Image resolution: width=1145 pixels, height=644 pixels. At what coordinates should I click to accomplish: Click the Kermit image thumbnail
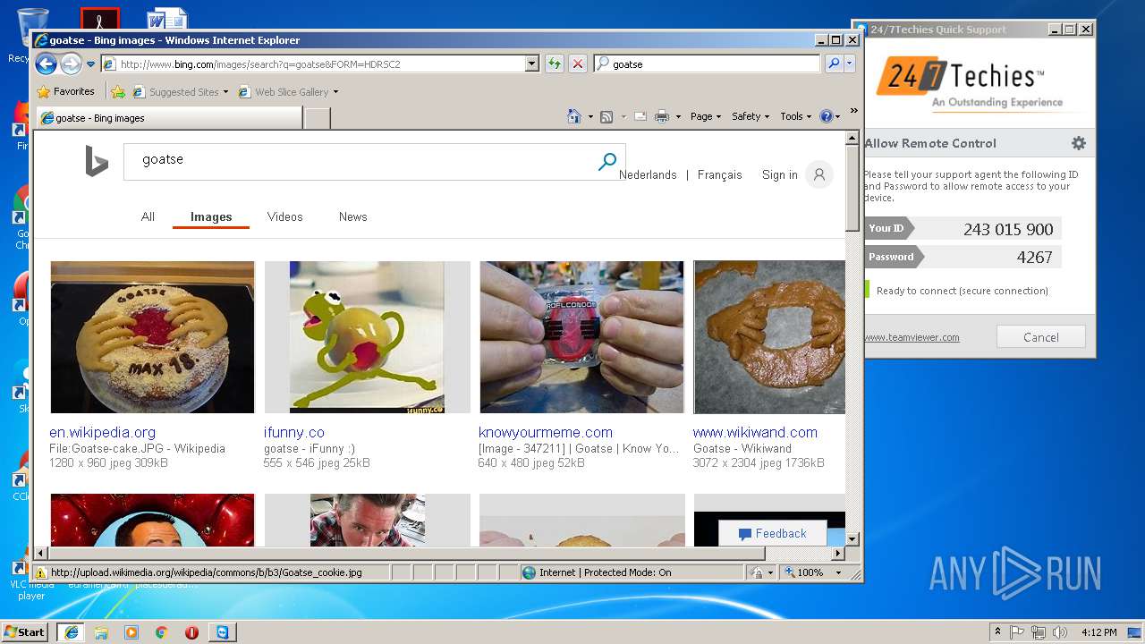coord(367,337)
